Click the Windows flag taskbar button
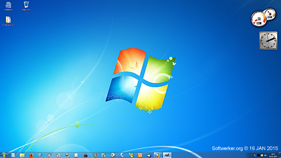This screenshot has height=158, width=281. pyautogui.click(x=158, y=155)
